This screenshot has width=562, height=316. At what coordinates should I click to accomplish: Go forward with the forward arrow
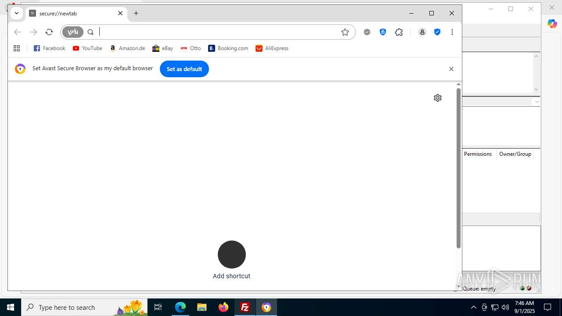pyautogui.click(x=33, y=32)
